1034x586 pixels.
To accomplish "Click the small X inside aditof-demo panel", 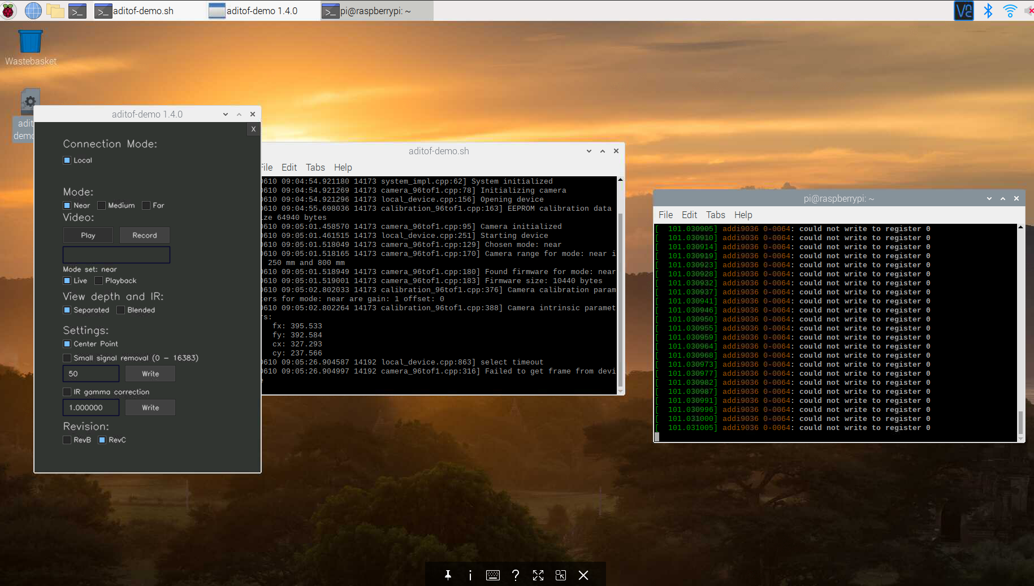I will tap(253, 129).
